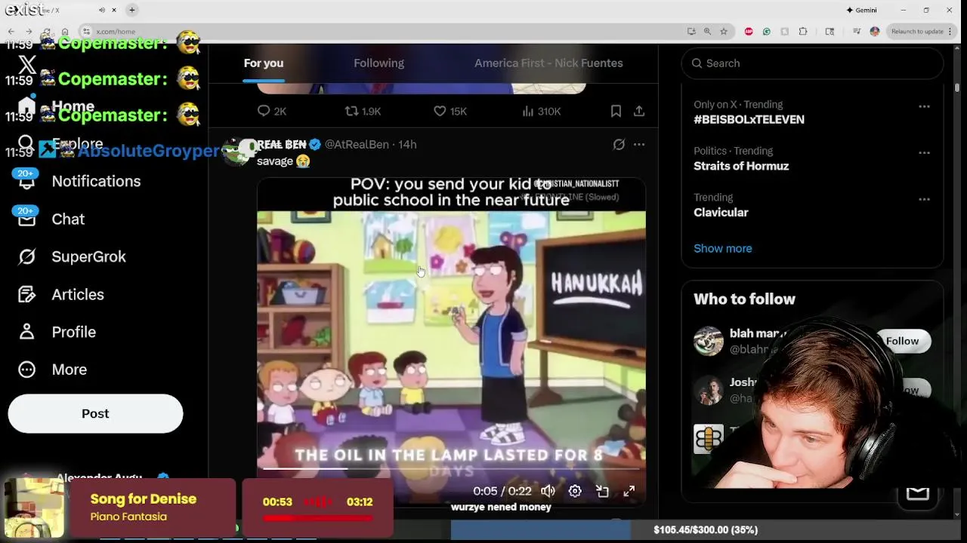The height and width of the screenshot is (543, 967).
Task: Go back with the browser back arrow
Action: point(11,32)
